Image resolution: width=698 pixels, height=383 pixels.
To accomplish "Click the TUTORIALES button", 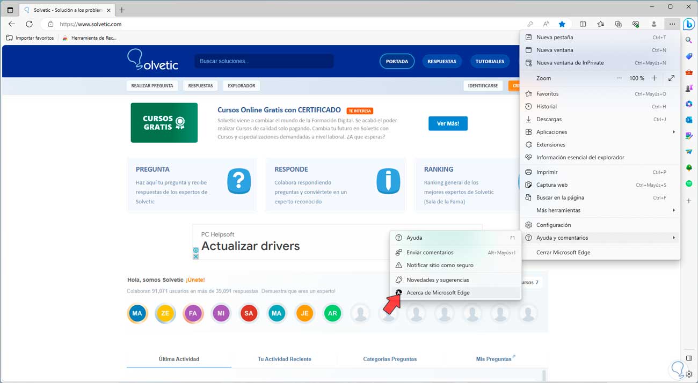I will [490, 61].
